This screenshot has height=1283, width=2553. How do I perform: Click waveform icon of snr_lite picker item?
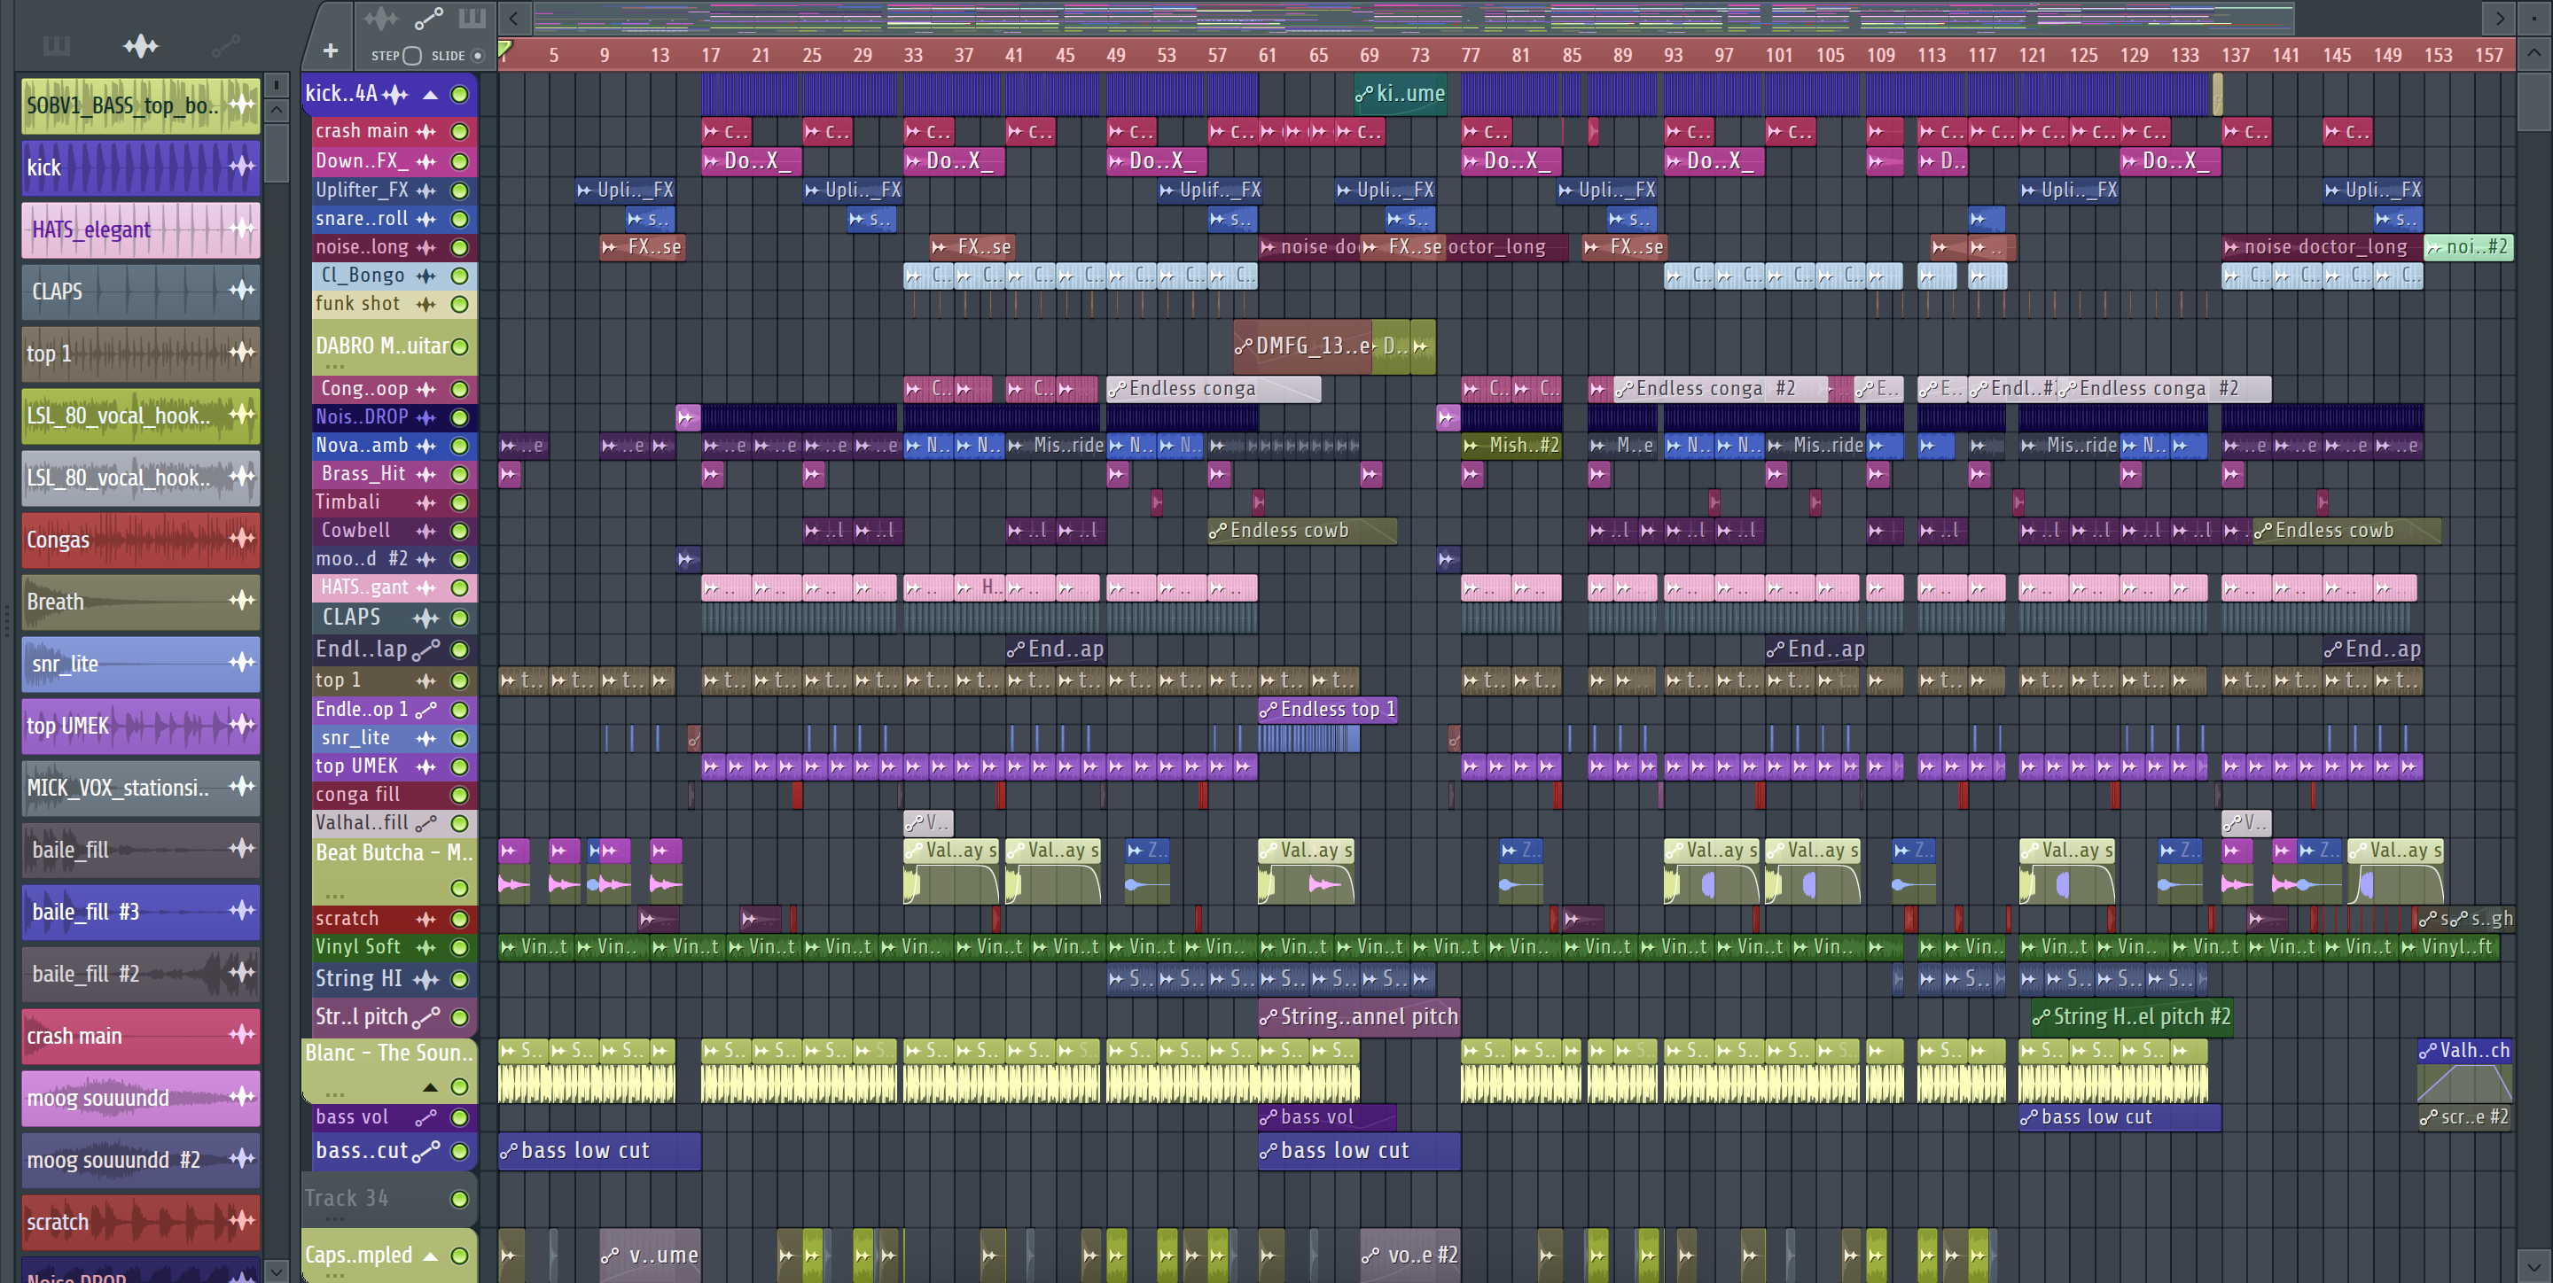[x=242, y=662]
